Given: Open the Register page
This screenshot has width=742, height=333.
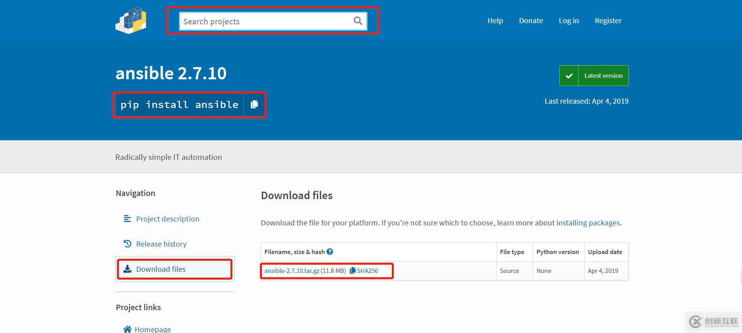Looking at the screenshot, I should click(x=608, y=21).
